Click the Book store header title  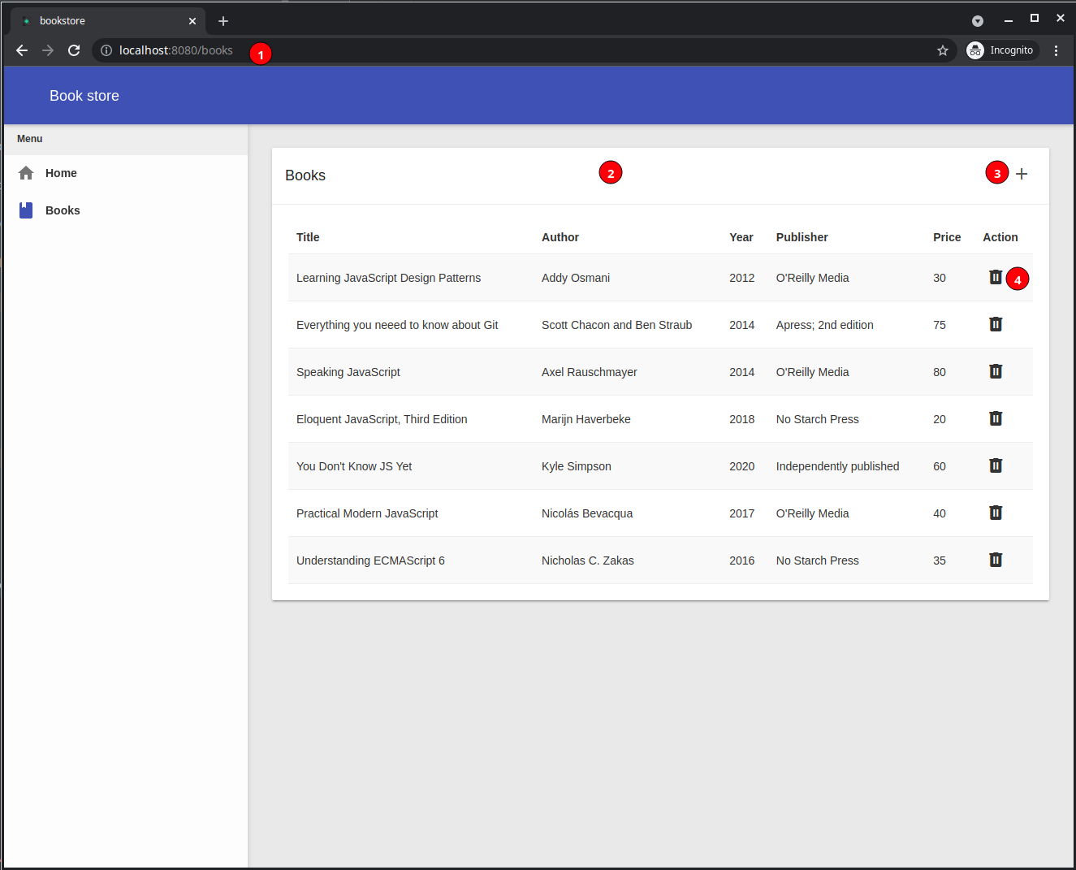coord(84,96)
